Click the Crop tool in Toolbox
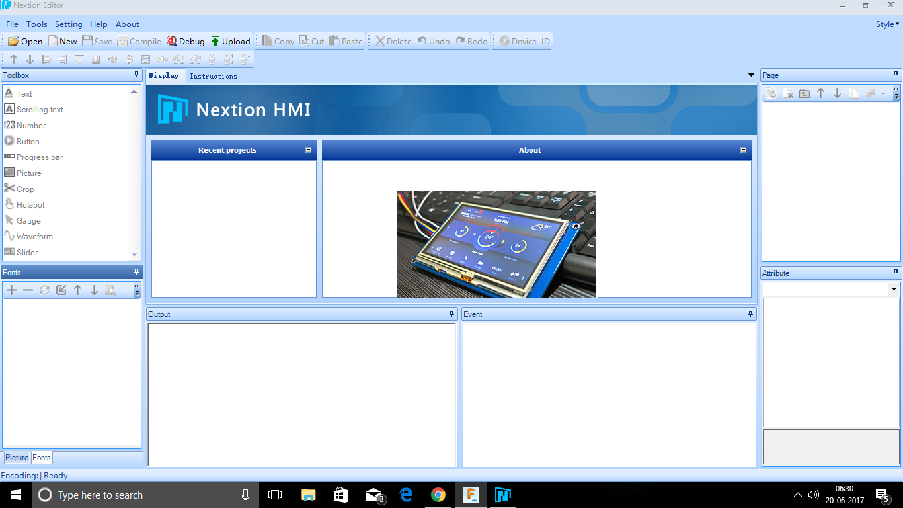The width and height of the screenshot is (903, 508). pos(22,189)
